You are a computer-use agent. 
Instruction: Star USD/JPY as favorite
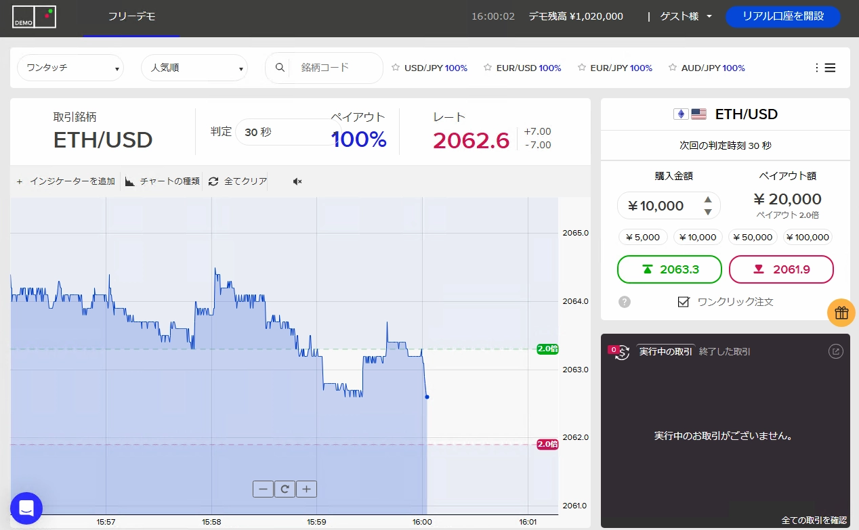pos(396,68)
